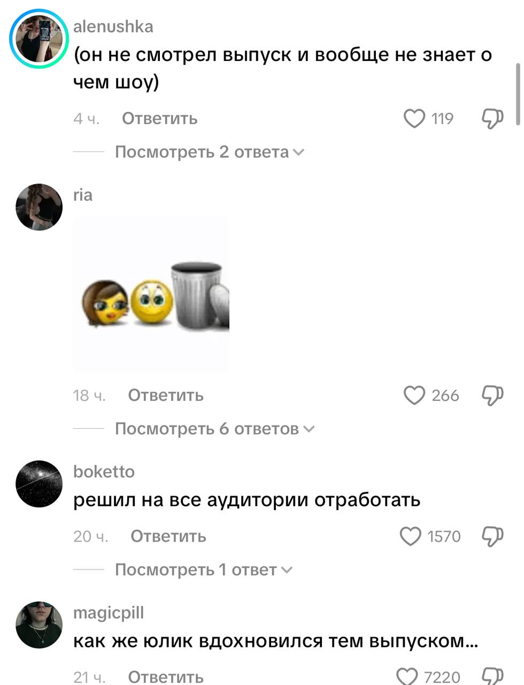Dislike ria's comment thumbs-down icon
This screenshot has height=685, width=524.
492,395
